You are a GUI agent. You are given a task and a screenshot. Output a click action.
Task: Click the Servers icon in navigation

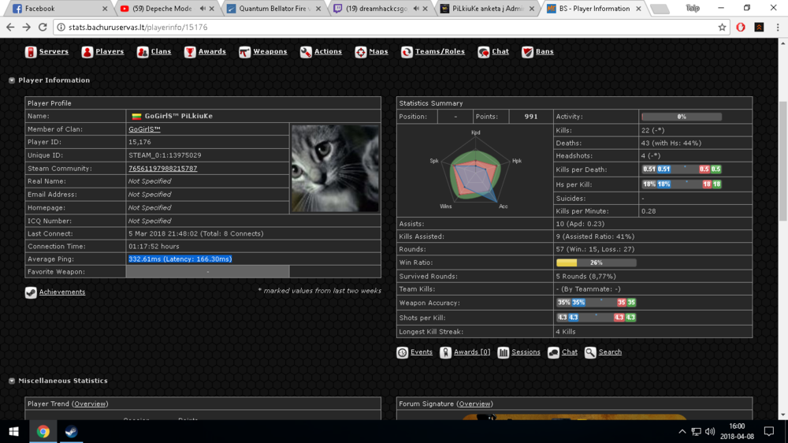(31, 52)
